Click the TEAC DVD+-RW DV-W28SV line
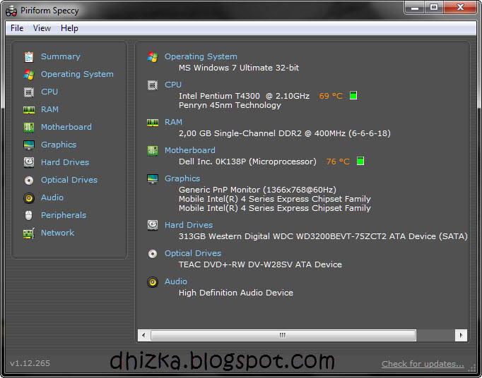 pyautogui.click(x=260, y=264)
